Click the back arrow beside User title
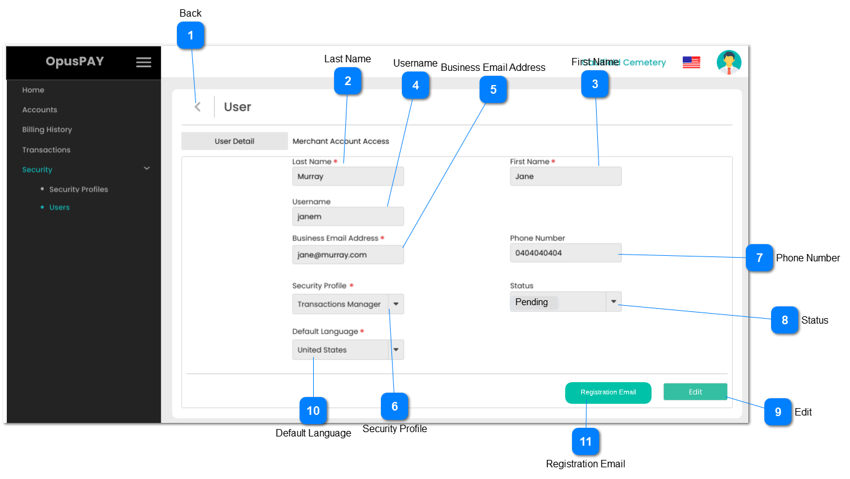Image resolution: width=850 pixels, height=479 pixels. pyautogui.click(x=197, y=107)
